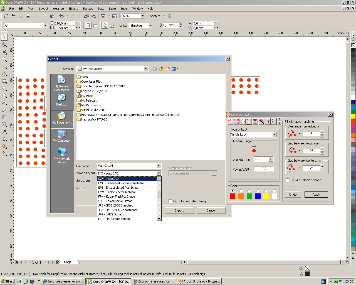The height and width of the screenshot is (285, 356).
Task: Click the Print toolbar icon
Action: (x=28, y=16)
